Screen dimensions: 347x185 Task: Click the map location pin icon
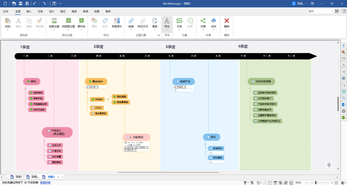329,165
